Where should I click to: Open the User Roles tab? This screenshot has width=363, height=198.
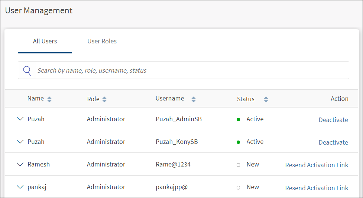102,42
